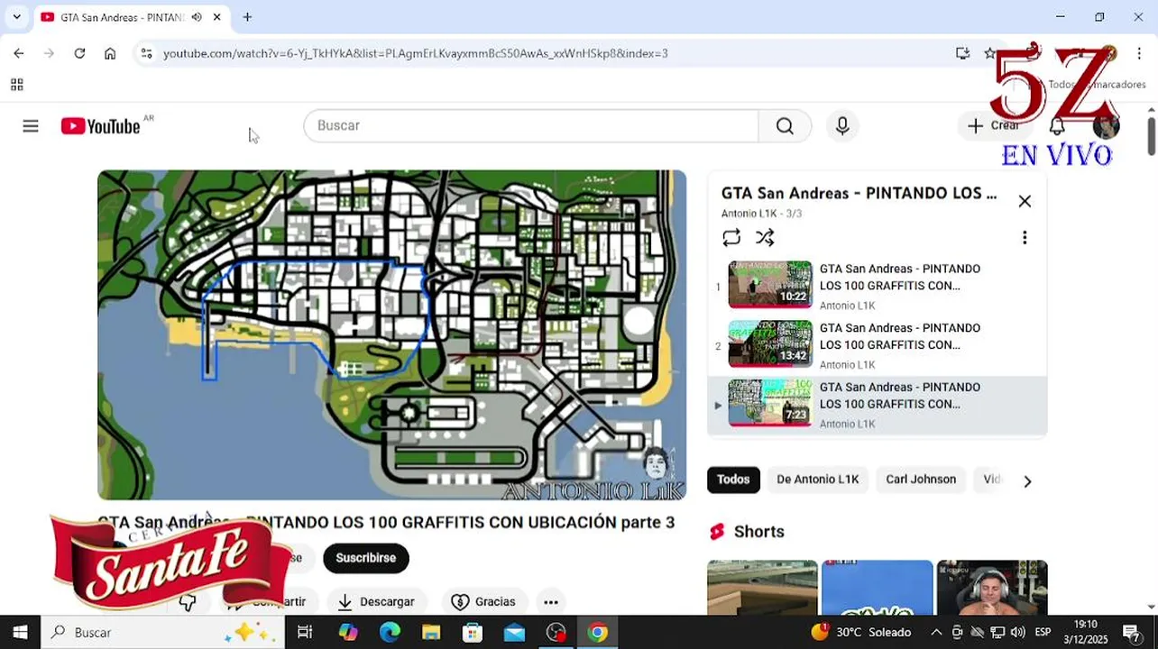Start voice search with the microphone
The height and width of the screenshot is (649, 1158).
point(842,126)
